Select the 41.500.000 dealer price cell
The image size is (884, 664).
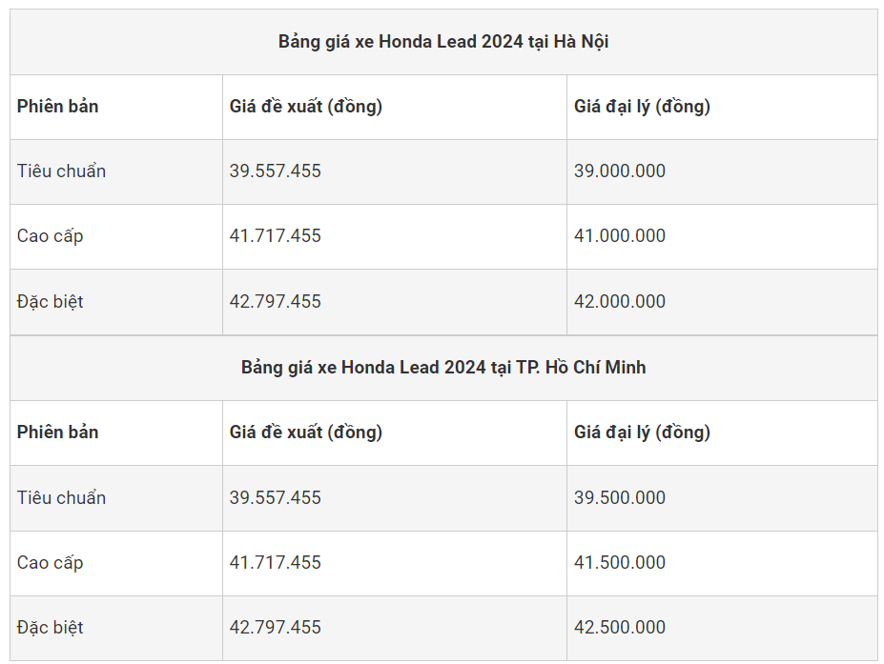620,563
